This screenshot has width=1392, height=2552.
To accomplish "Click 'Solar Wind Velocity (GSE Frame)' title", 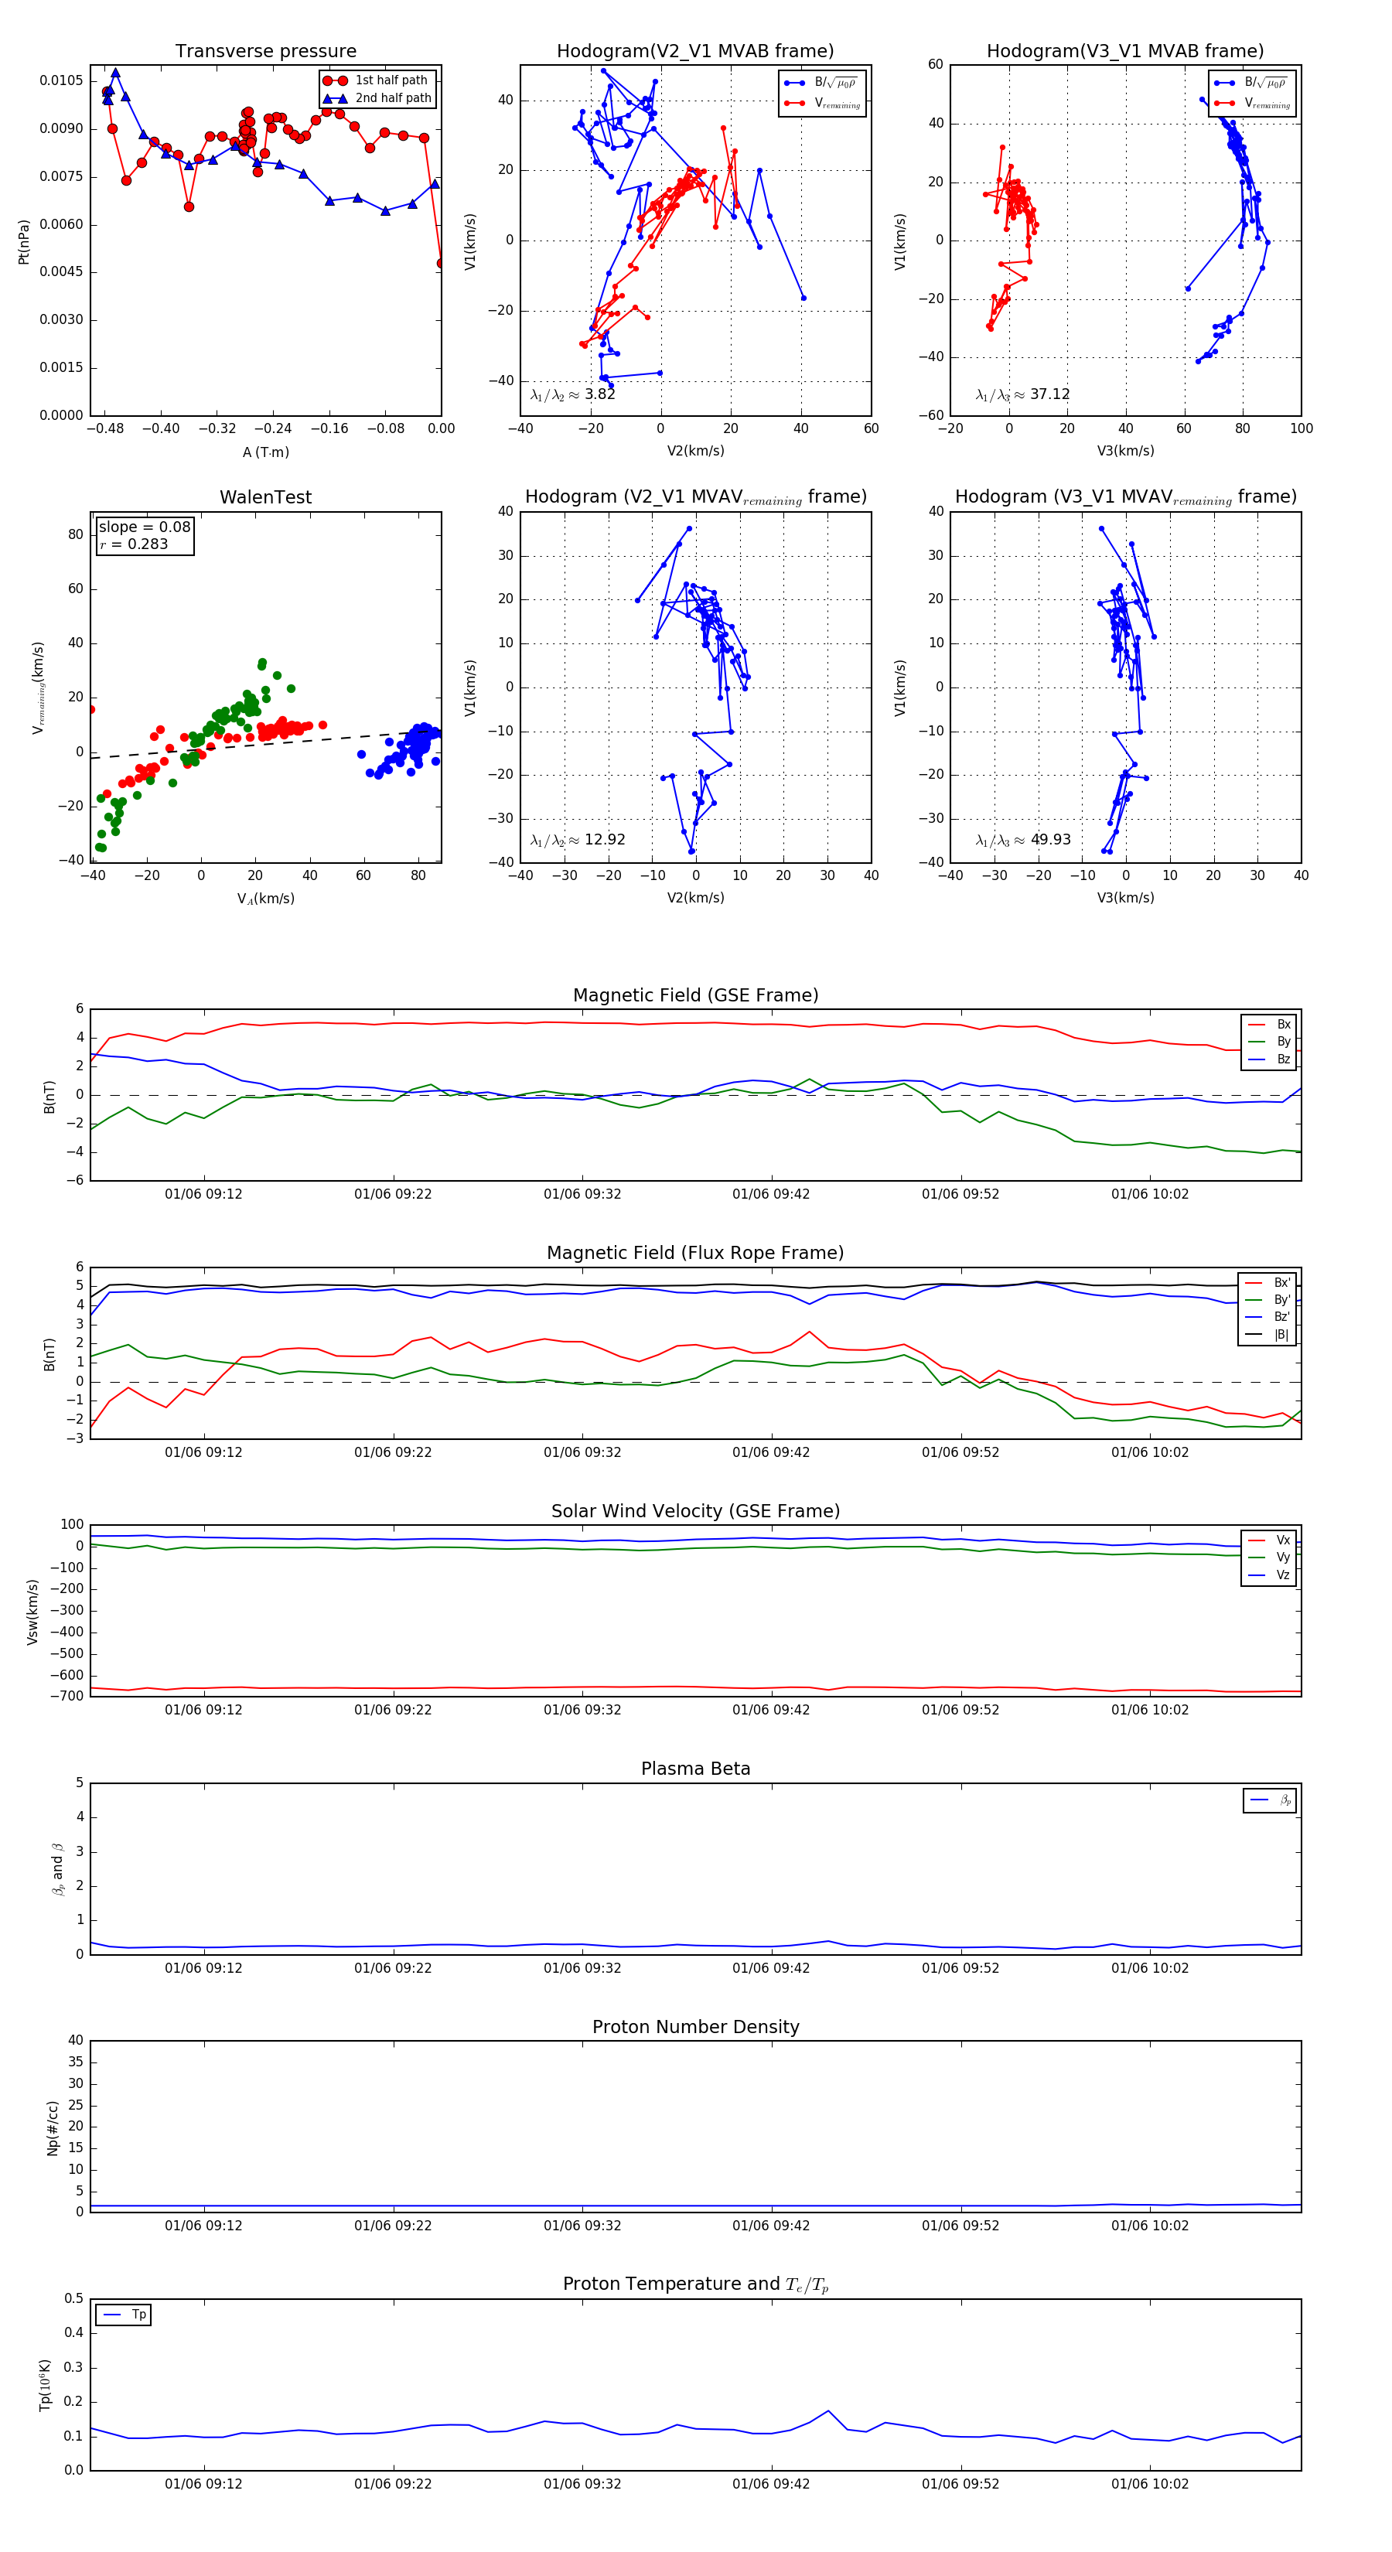I will (695, 1511).
